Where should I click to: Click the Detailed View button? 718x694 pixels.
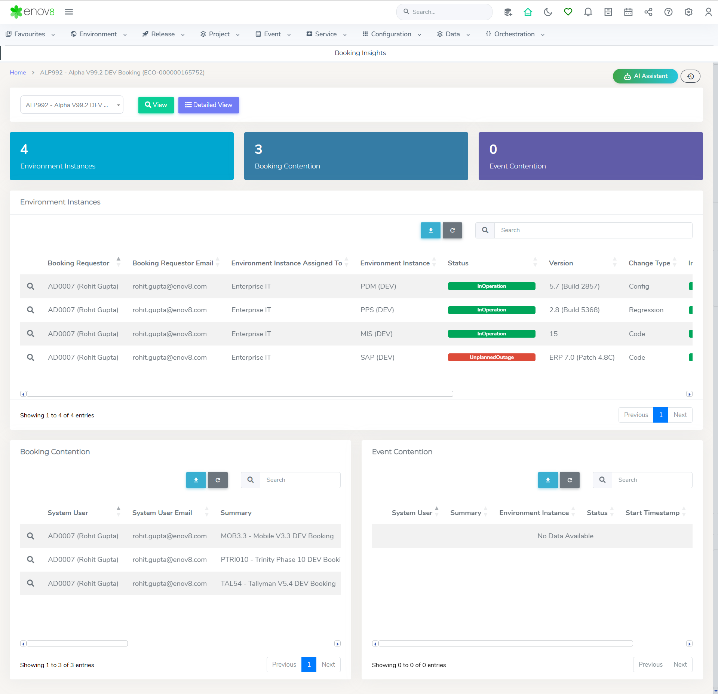coord(208,105)
